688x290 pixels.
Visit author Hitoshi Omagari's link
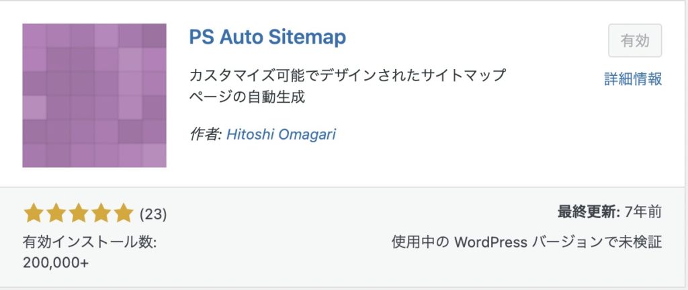(x=281, y=134)
